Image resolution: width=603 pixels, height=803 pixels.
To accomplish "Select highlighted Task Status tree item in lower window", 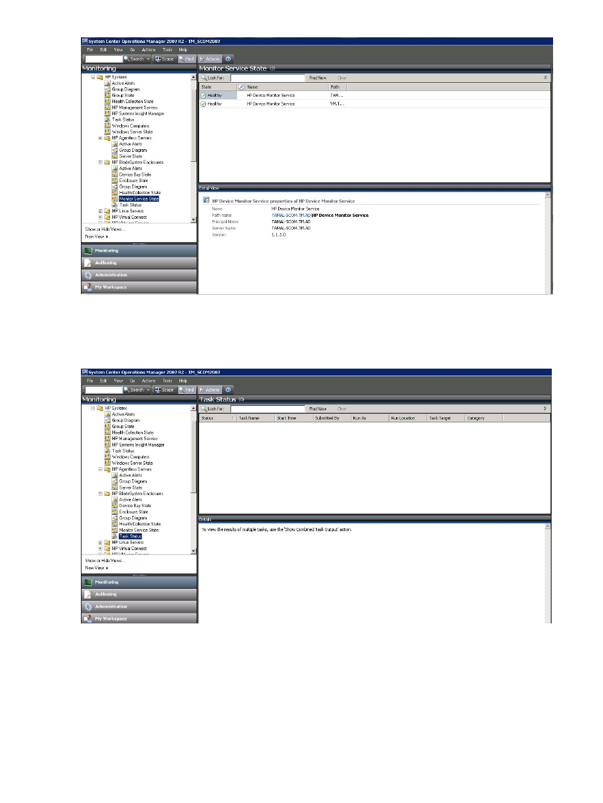I will (130, 536).
